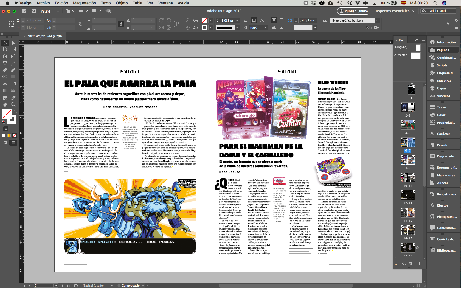Open the object style Marco gráfico básico dropdown

[x=377, y=21]
